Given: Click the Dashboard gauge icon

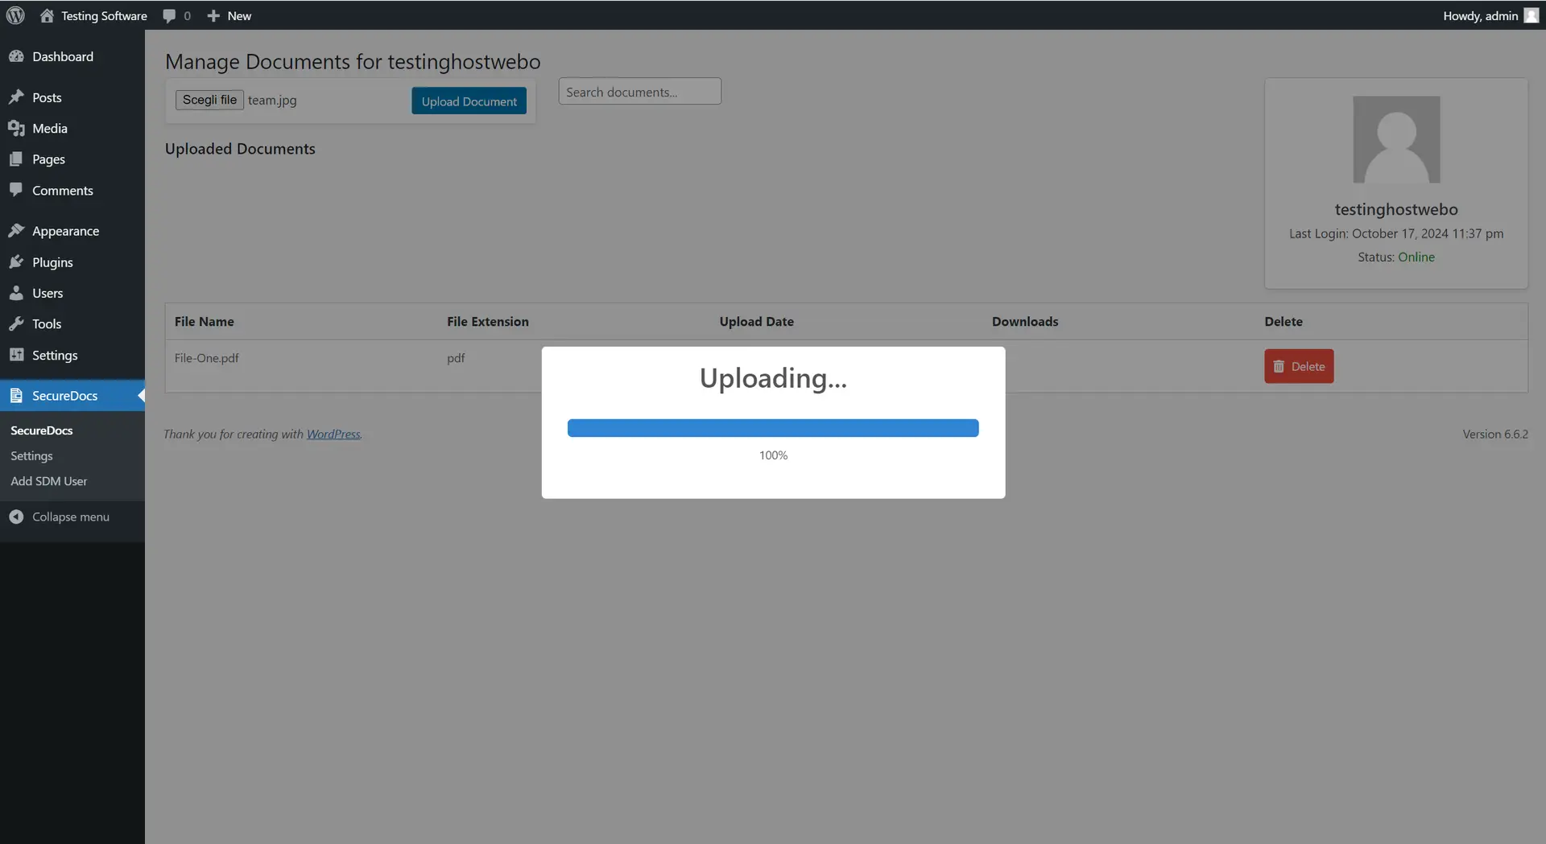Looking at the screenshot, I should 16,56.
